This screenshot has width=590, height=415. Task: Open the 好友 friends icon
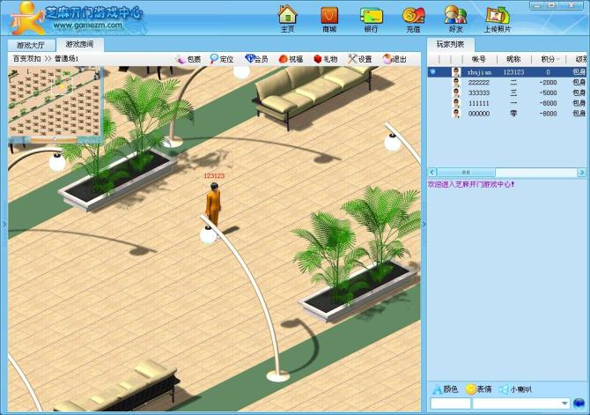click(x=455, y=17)
